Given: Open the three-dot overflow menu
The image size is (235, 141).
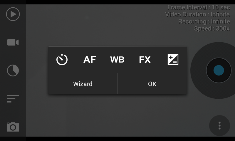Looking at the screenshot, I should pyautogui.click(x=219, y=125).
